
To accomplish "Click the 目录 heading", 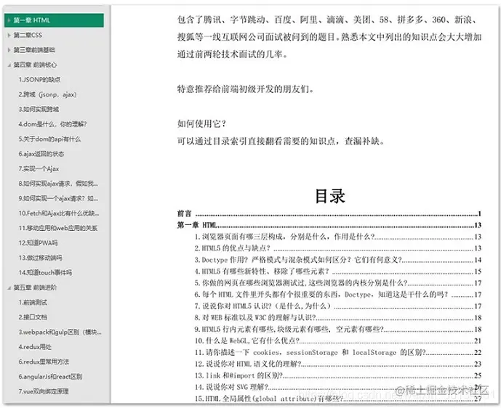I will click(x=330, y=196).
